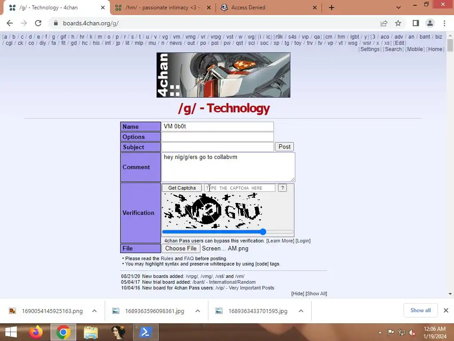Image resolution: width=454 pixels, height=341 pixels.
Task: Click the Type the captcha here field
Action: coord(240,188)
